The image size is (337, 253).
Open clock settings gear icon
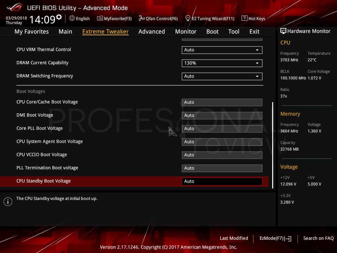pos(59,17)
